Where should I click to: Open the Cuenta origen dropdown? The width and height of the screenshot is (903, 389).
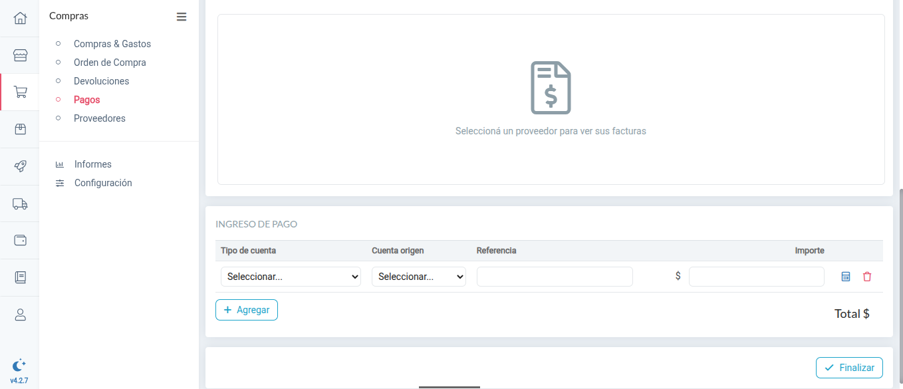pos(418,276)
